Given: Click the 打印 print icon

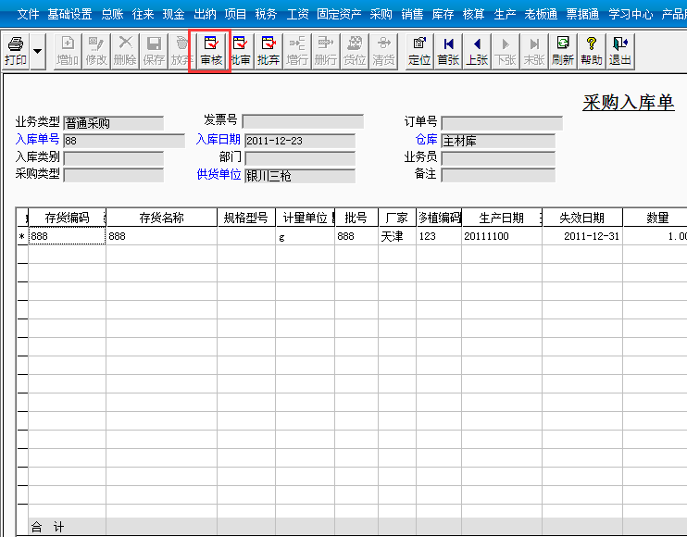Looking at the screenshot, I should (x=16, y=51).
